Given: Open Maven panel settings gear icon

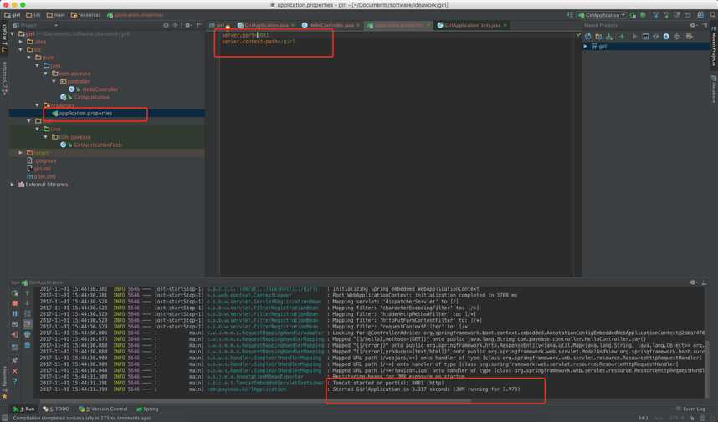Looking at the screenshot, I should pyautogui.click(x=693, y=25).
